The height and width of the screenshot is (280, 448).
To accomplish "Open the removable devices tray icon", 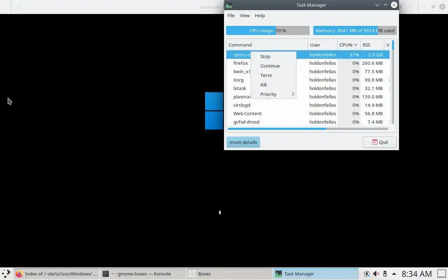I will point(385,274).
